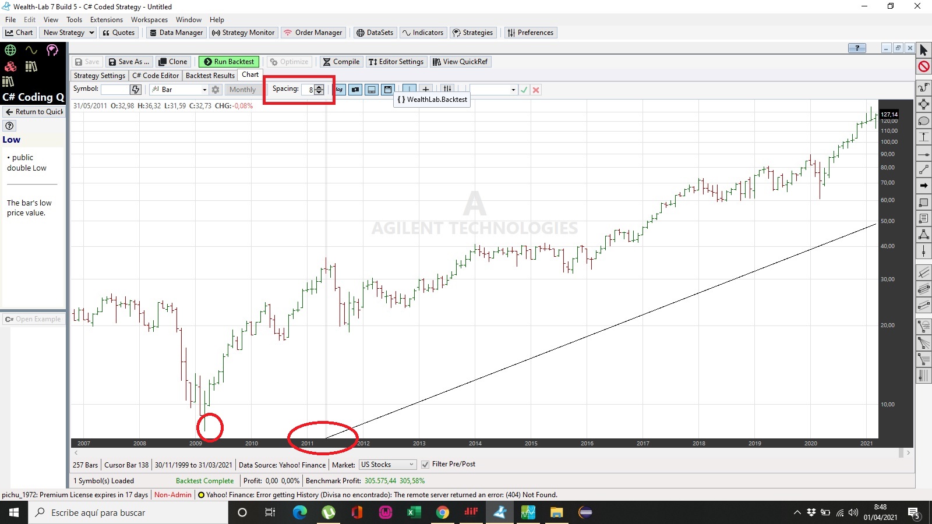The image size is (932, 524).
Task: Open the green globe sidebar icon
Action: [x=10, y=50]
